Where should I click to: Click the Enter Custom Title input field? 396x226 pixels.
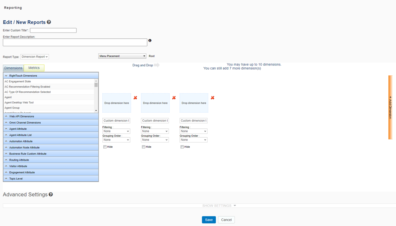[53, 30]
